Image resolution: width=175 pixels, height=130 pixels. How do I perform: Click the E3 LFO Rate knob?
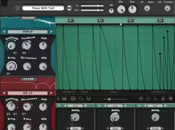pos(155,117)
